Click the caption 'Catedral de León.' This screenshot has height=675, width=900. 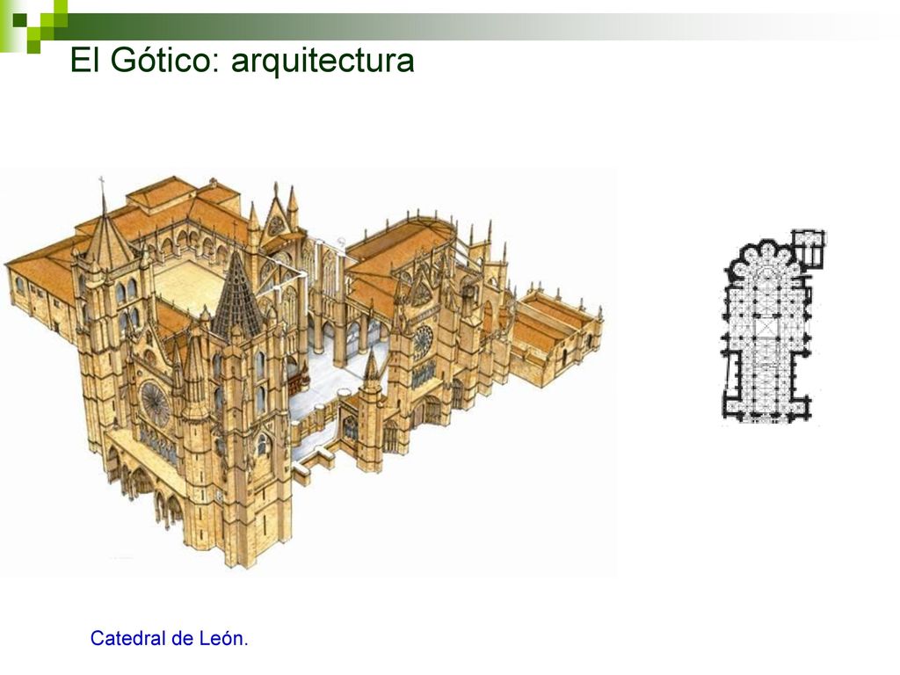170,638
